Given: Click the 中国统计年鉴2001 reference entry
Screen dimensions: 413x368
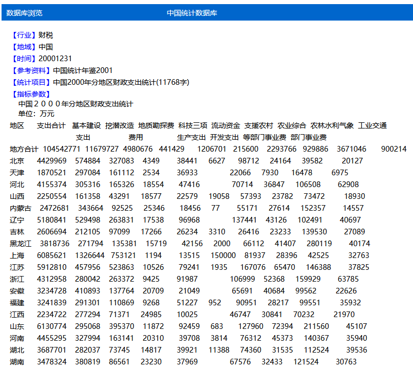Looking at the screenshot, I should tap(82, 70).
